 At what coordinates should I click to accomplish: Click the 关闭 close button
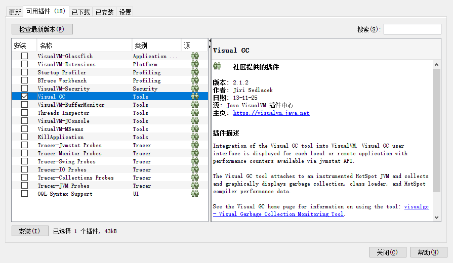pos(388,252)
